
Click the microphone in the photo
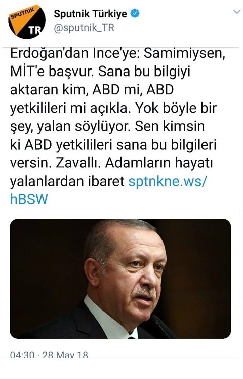(x=163, y=327)
